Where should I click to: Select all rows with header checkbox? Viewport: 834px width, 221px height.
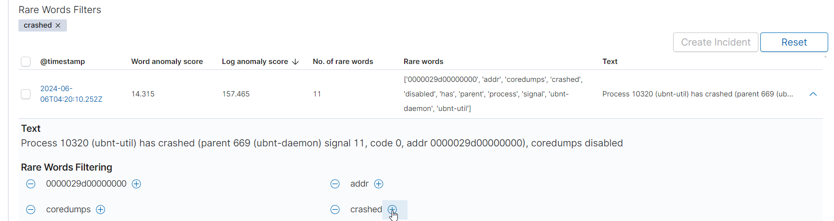click(26, 62)
